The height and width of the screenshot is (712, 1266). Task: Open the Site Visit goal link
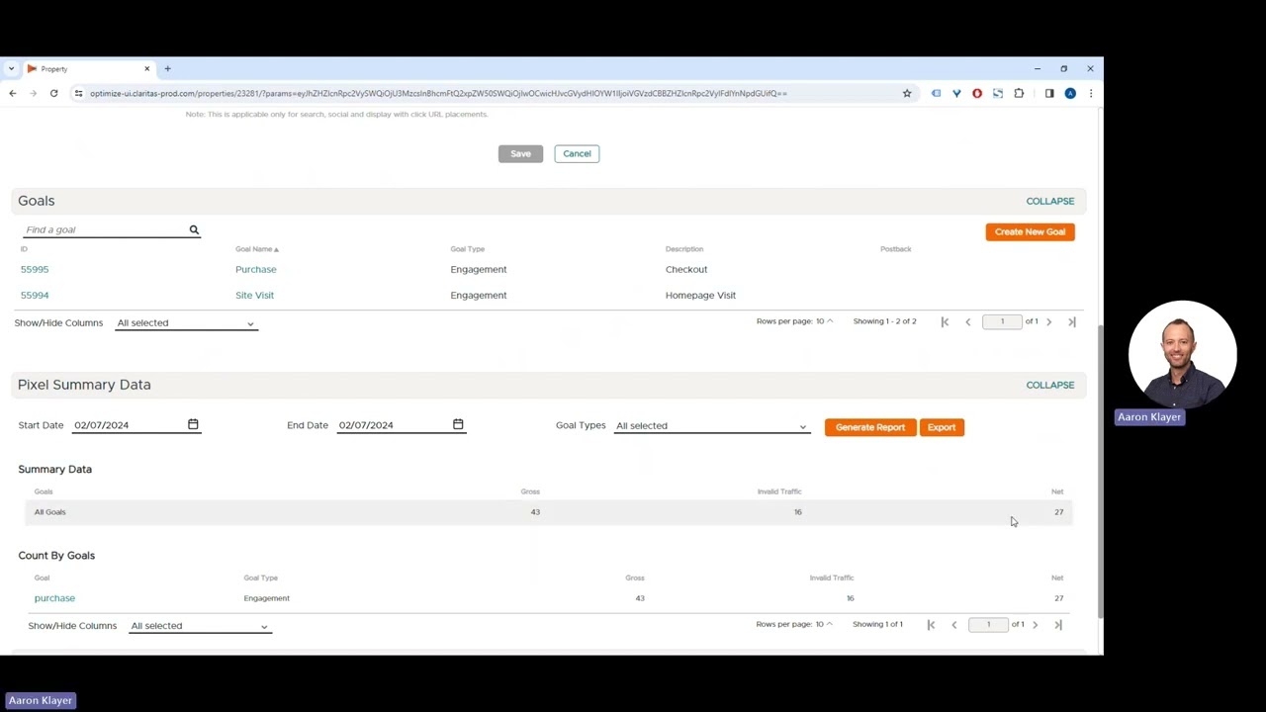pyautogui.click(x=254, y=295)
